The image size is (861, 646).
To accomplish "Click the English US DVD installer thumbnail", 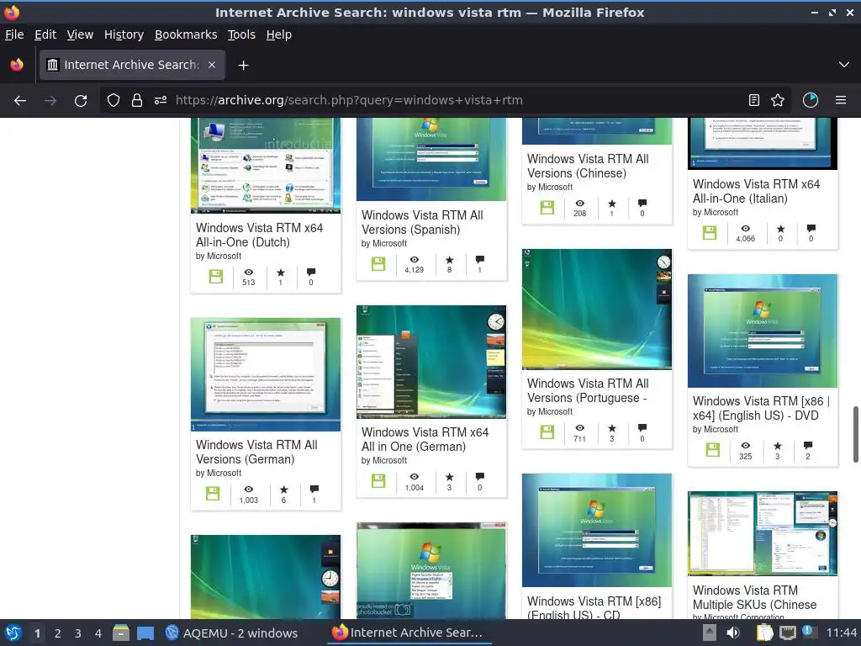I will pos(763,331).
